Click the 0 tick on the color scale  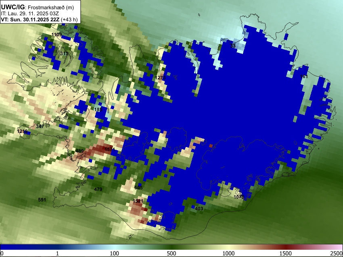click(2, 253)
